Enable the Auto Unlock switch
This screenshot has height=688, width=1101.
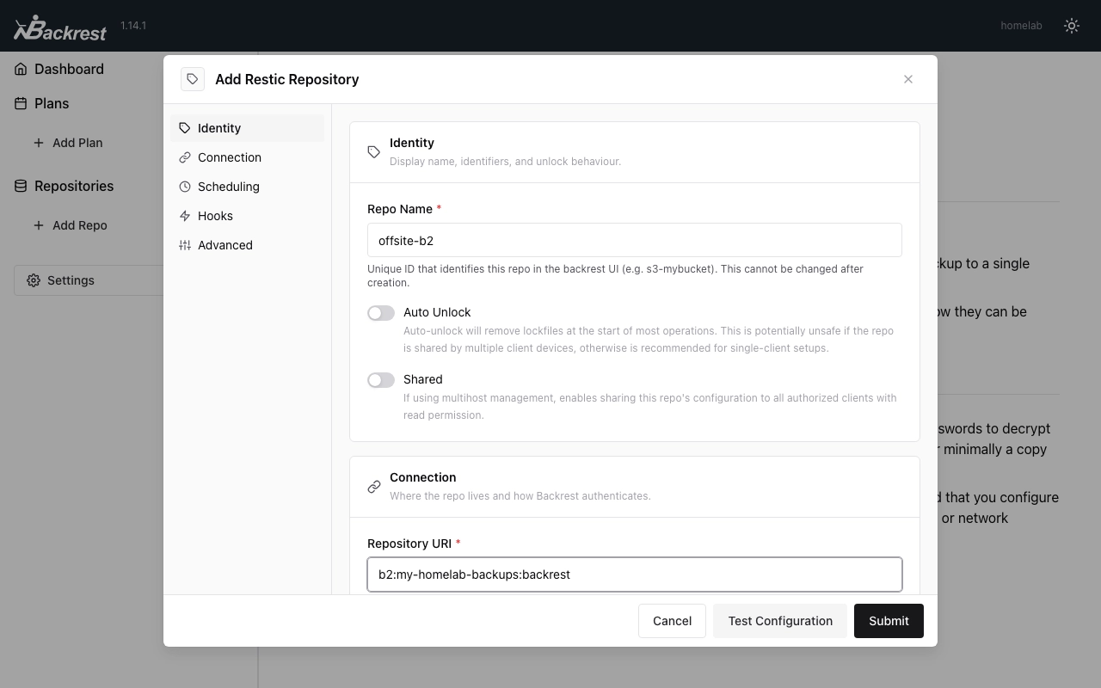381,313
